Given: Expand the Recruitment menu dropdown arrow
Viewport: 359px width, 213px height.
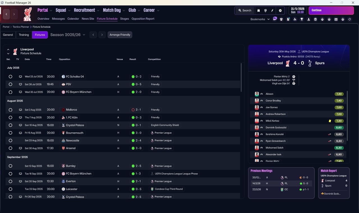Looking at the screenshot, I should pyautogui.click(x=98, y=11).
